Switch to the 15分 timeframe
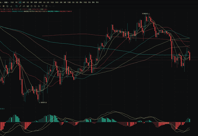 (12, 2)
